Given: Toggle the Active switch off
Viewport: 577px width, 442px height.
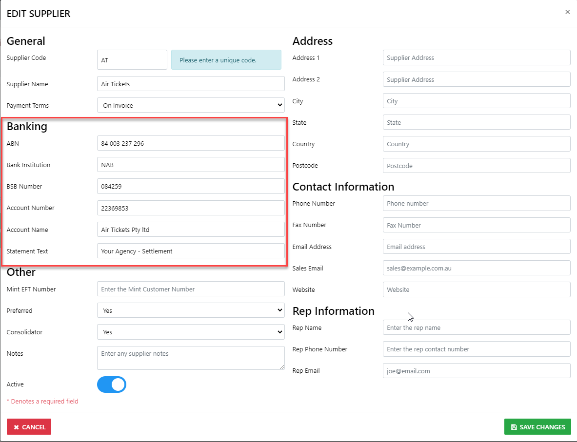Looking at the screenshot, I should pos(112,384).
